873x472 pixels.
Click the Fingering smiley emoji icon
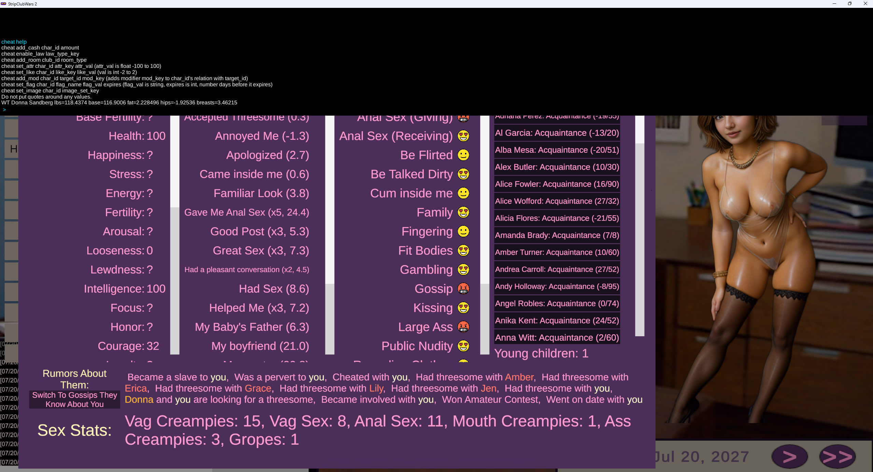click(x=463, y=232)
